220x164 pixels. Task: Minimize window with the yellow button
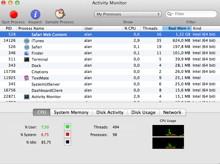tap(10, 3)
